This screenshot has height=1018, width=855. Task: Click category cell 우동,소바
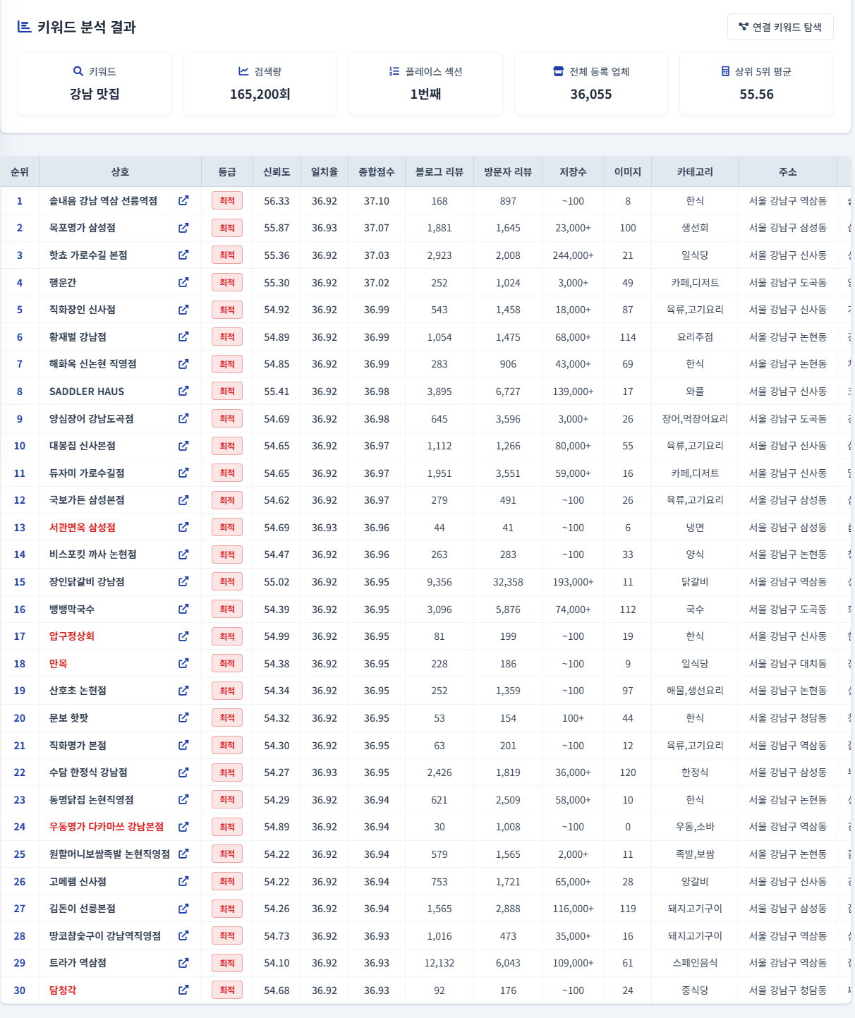(695, 827)
